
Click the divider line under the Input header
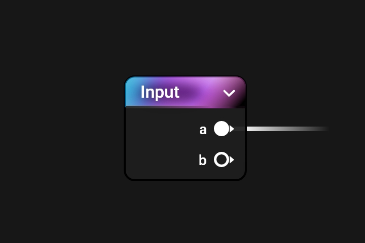[x=185, y=107]
